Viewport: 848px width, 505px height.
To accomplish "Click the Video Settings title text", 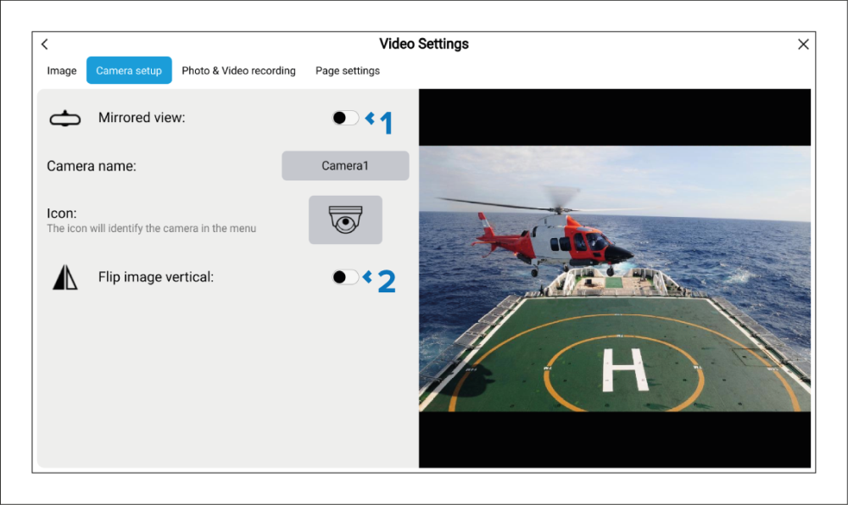I will tap(424, 44).
